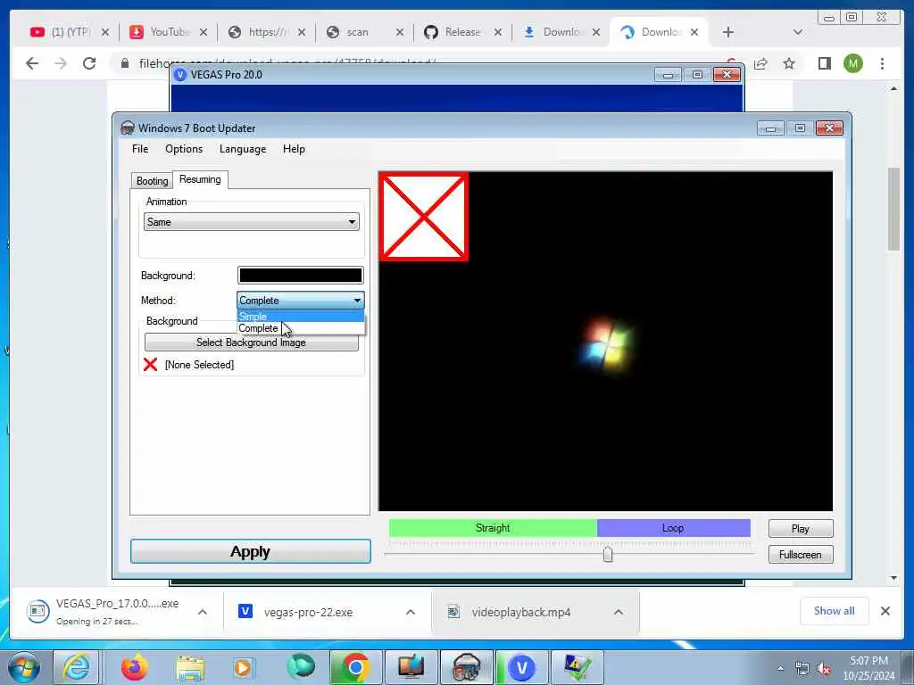Click the Windows logo in boot preview
This screenshot has height=685, width=914.
(x=606, y=345)
